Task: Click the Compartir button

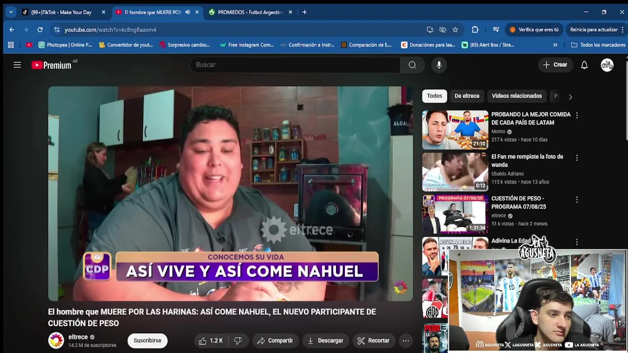Action: coord(275,341)
